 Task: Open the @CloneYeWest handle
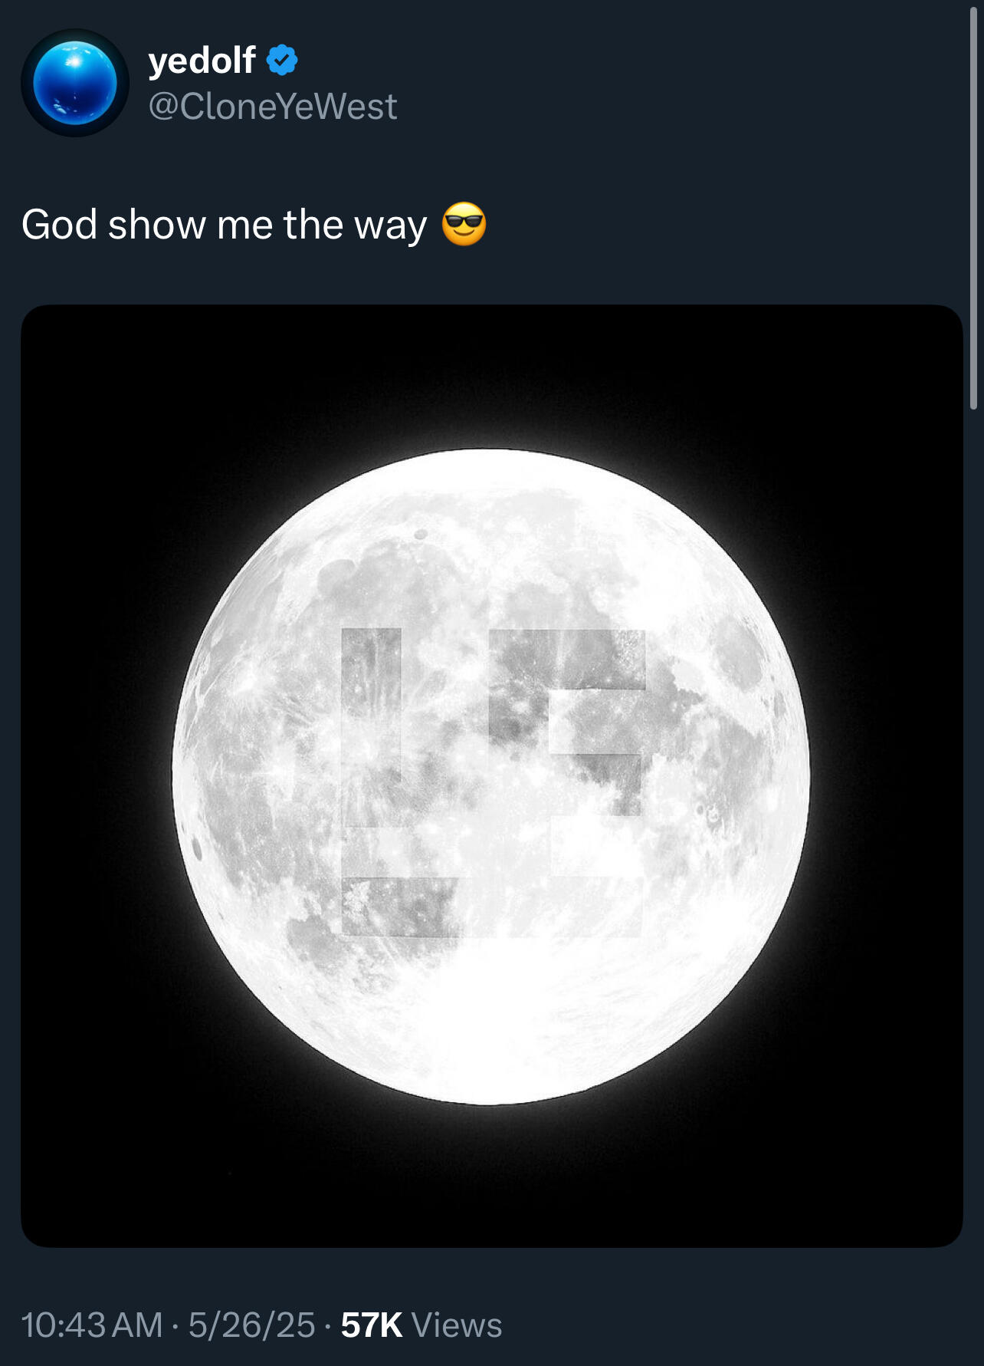[x=272, y=106]
